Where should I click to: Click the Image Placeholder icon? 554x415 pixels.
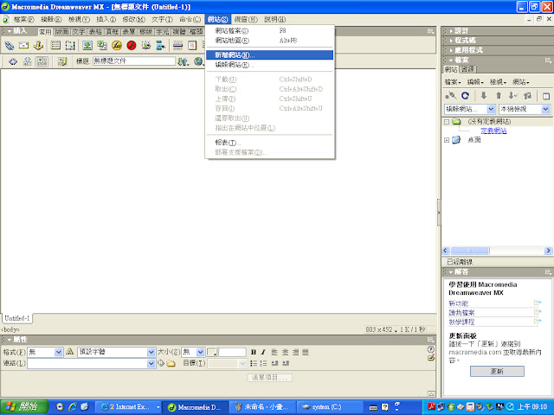102,45
